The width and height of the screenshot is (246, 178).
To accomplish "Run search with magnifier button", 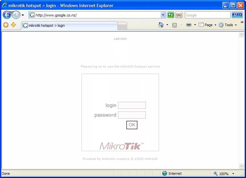I will pyautogui.click(x=235, y=15).
